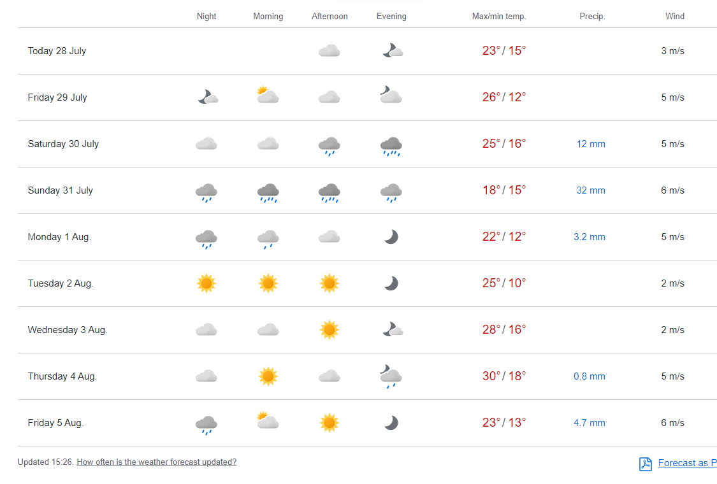Click the Max/min temp. column header

coord(498,17)
